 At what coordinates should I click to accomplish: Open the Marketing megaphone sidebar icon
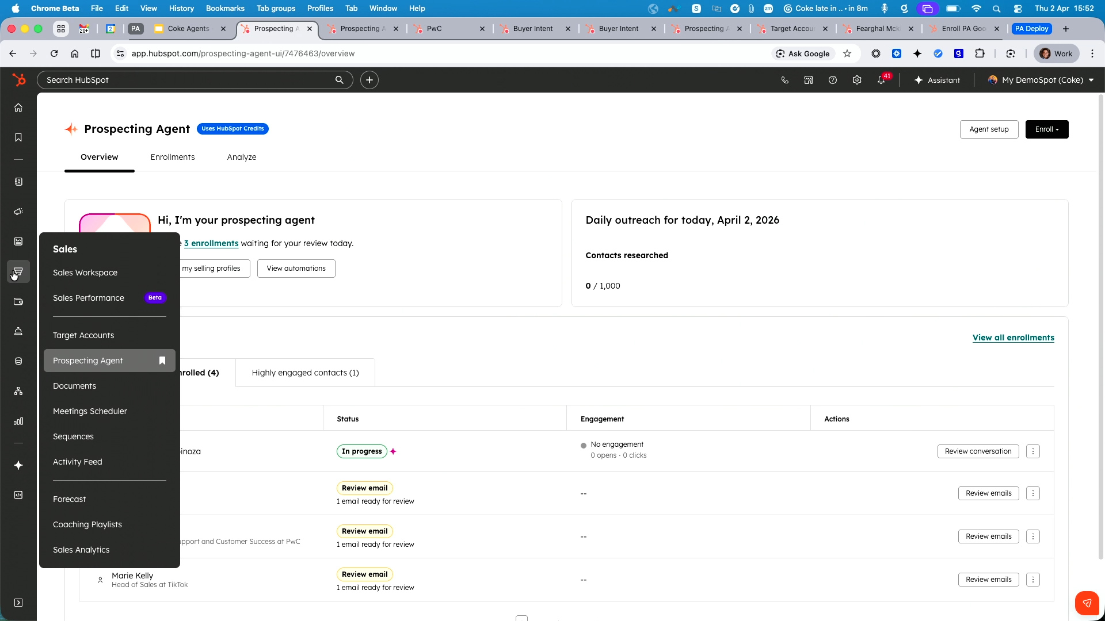[18, 212]
